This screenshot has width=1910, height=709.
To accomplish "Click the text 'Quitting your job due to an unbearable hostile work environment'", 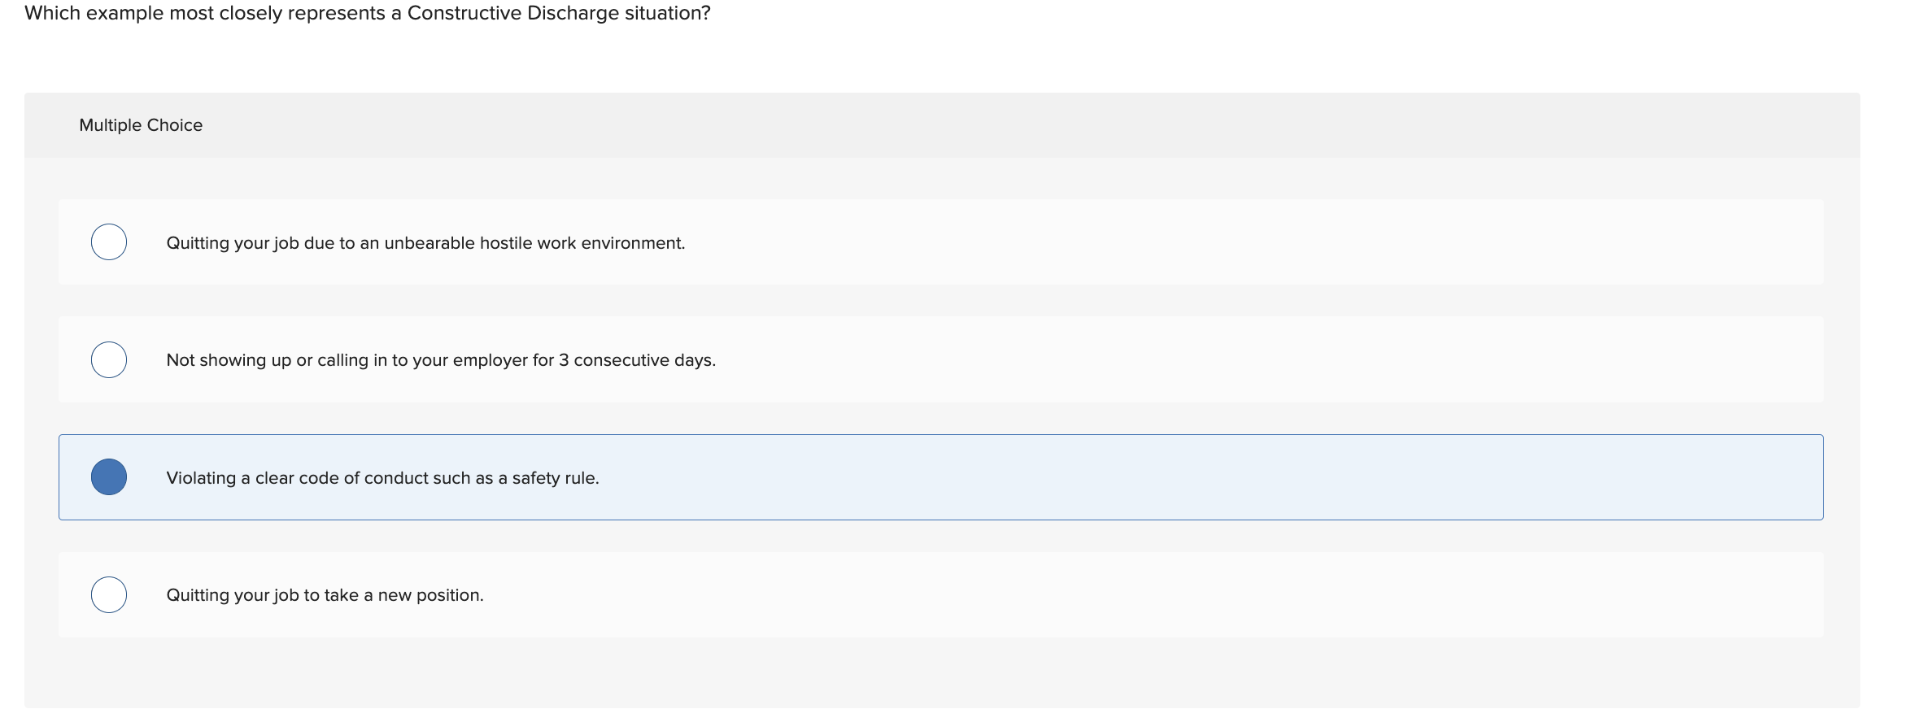I will [x=425, y=241].
